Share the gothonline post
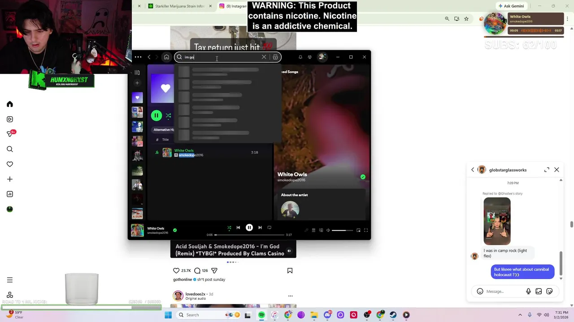Image resolution: width=574 pixels, height=322 pixels. [214, 271]
